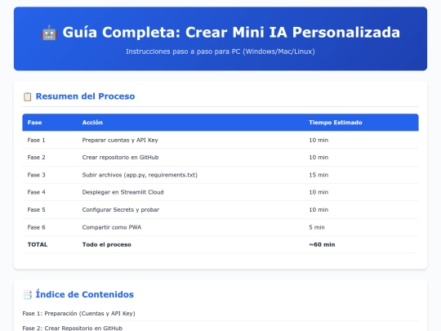The width and height of the screenshot is (441, 331).
Task: Select 'Preparar cuentas y API Key' cell
Action: click(x=120, y=141)
